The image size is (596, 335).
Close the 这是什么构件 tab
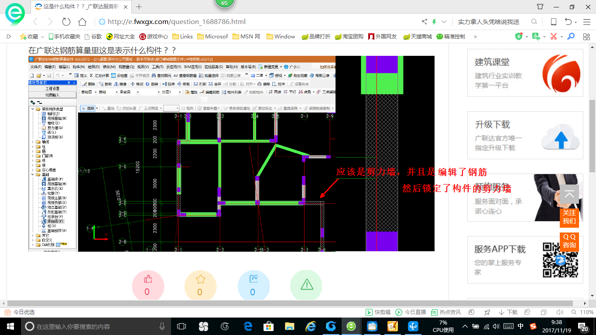pyautogui.click(x=126, y=7)
